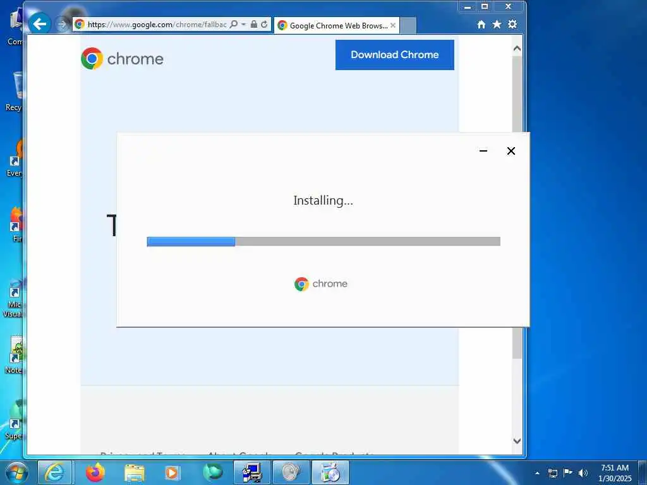Click the Show desktop button
The height and width of the screenshot is (485, 647).
coord(643,472)
